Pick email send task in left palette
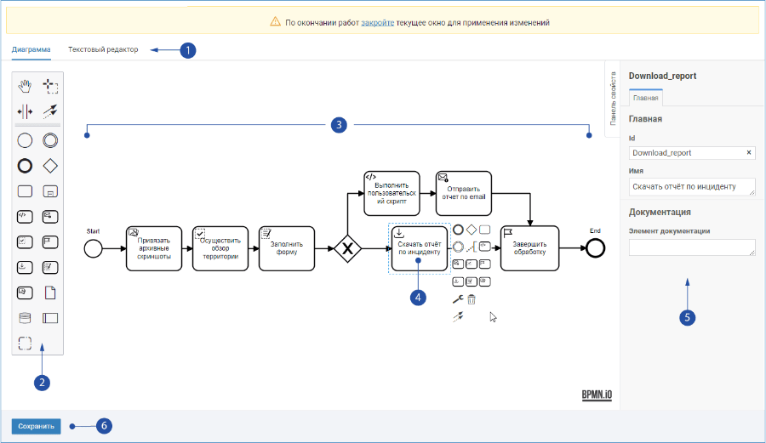The width and height of the screenshot is (766, 443). pos(50,217)
